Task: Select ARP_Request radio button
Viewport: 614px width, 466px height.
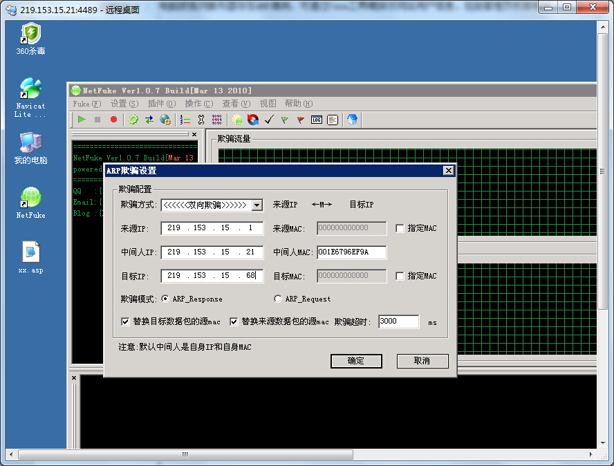Action: coord(278,299)
